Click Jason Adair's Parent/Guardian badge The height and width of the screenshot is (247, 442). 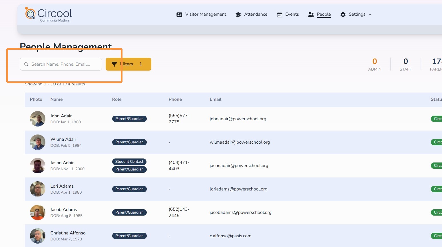[x=129, y=169]
